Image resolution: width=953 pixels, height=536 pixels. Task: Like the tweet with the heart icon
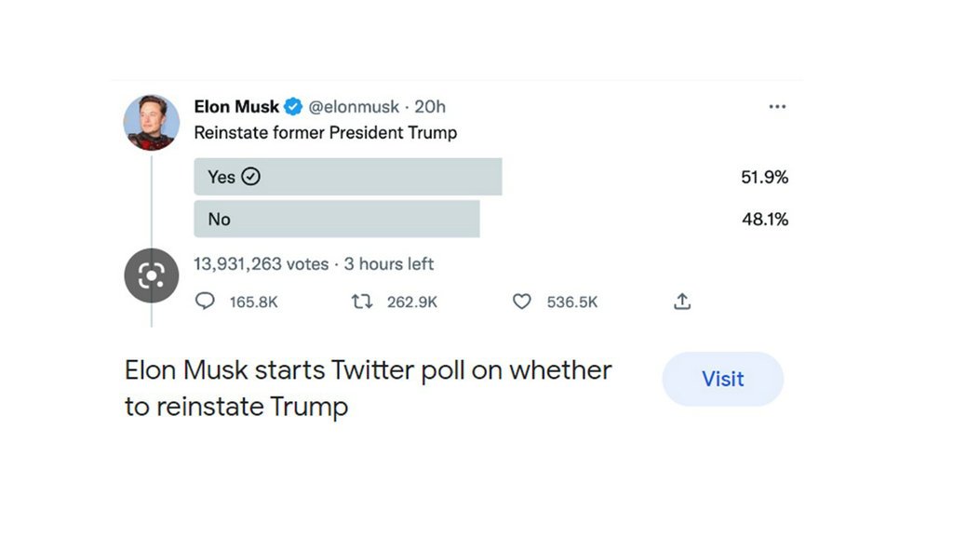pos(522,301)
